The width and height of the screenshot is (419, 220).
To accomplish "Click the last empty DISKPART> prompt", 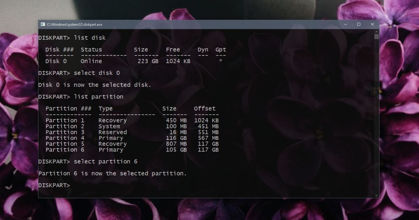I will click(54, 185).
